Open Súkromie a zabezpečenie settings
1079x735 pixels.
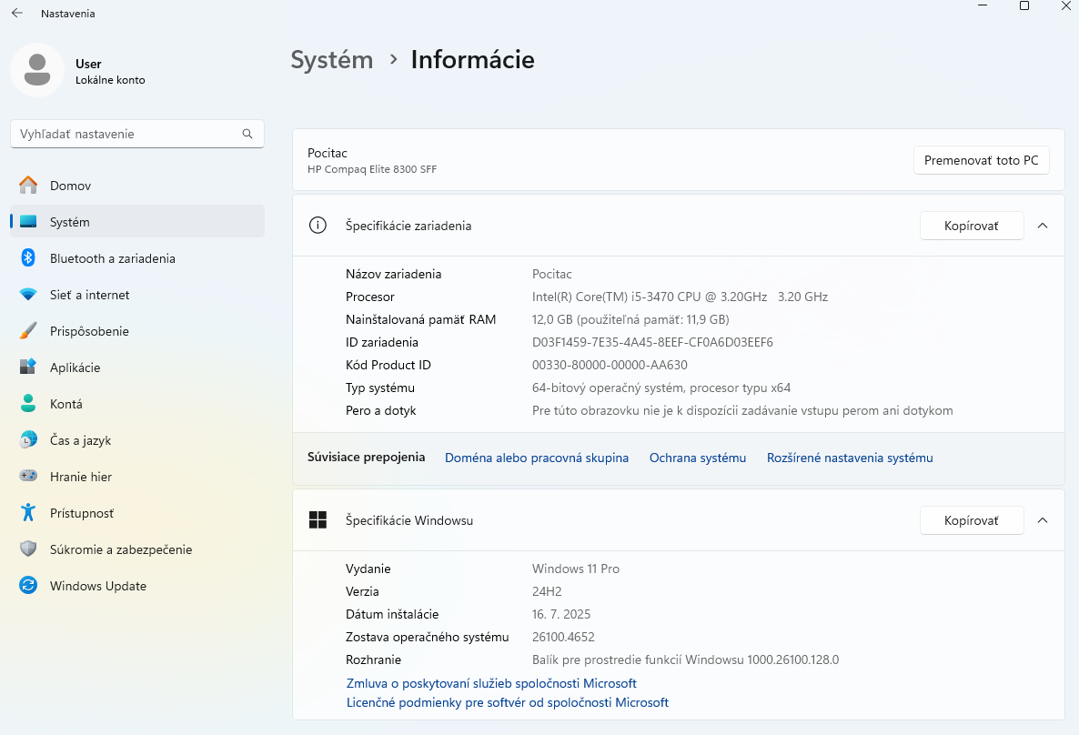(137, 549)
